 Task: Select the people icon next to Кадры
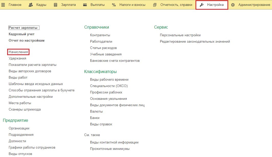pos(30,4)
